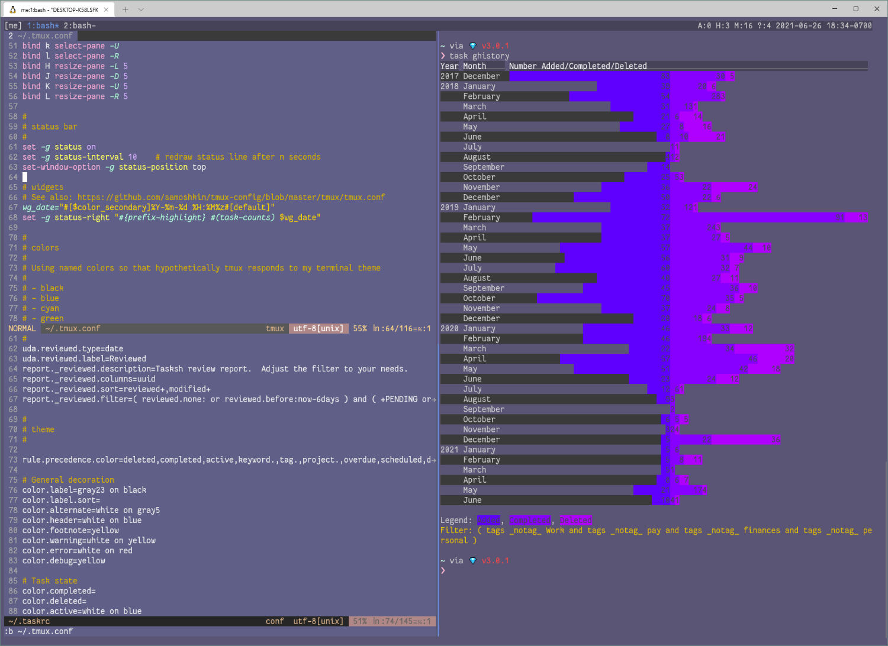Open a new terminal tab with plus

[126, 9]
